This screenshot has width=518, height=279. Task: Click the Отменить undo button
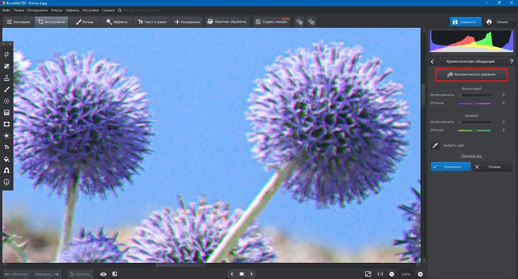pyautogui.click(x=17, y=274)
